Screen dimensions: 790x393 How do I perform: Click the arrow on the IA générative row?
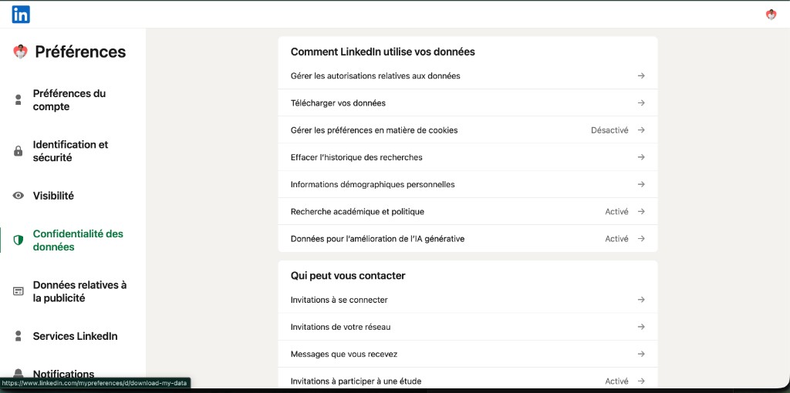(x=641, y=239)
